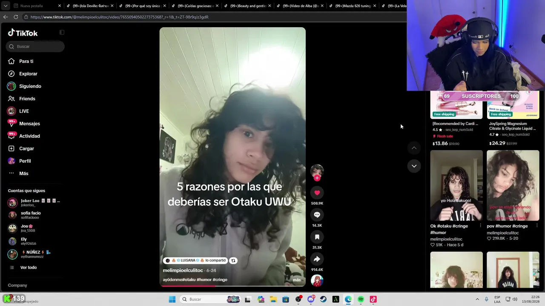Viewport: 545px width, 306px height.
Task: Open the Windows Start menu
Action: click(172, 299)
